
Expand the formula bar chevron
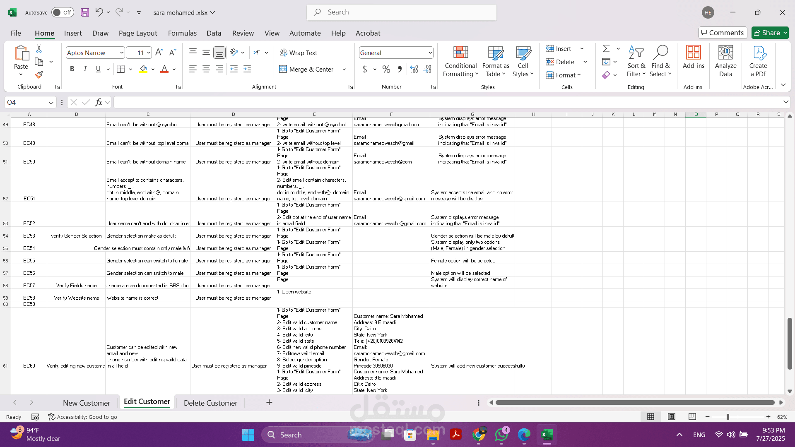tap(785, 102)
